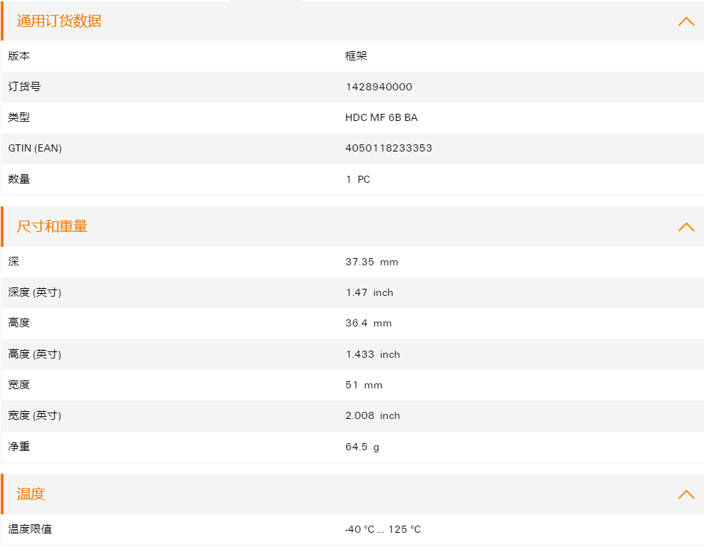Click the 1.433 inch height value

pyautogui.click(x=373, y=354)
